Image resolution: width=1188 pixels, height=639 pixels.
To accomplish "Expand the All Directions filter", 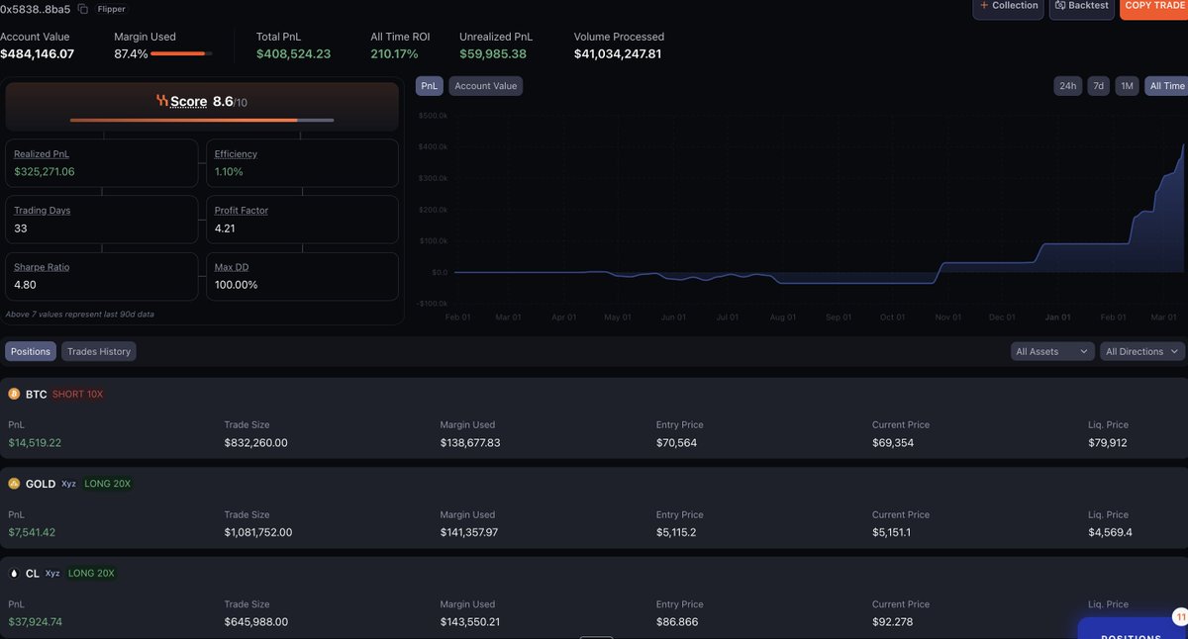I will (x=1140, y=350).
